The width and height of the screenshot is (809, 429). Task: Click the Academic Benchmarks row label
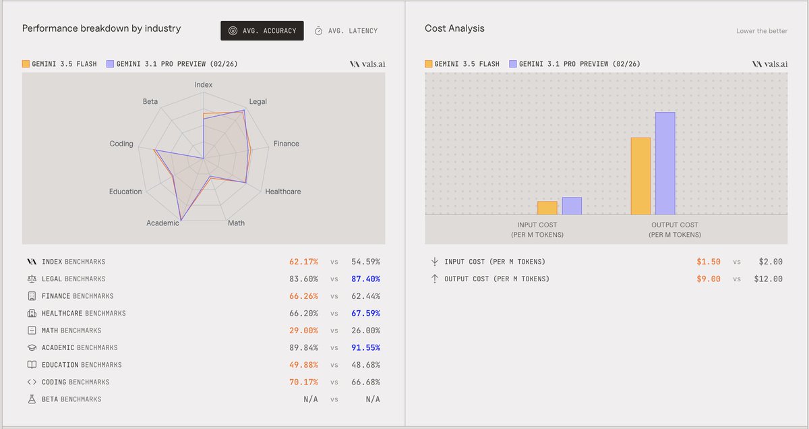[x=80, y=347]
